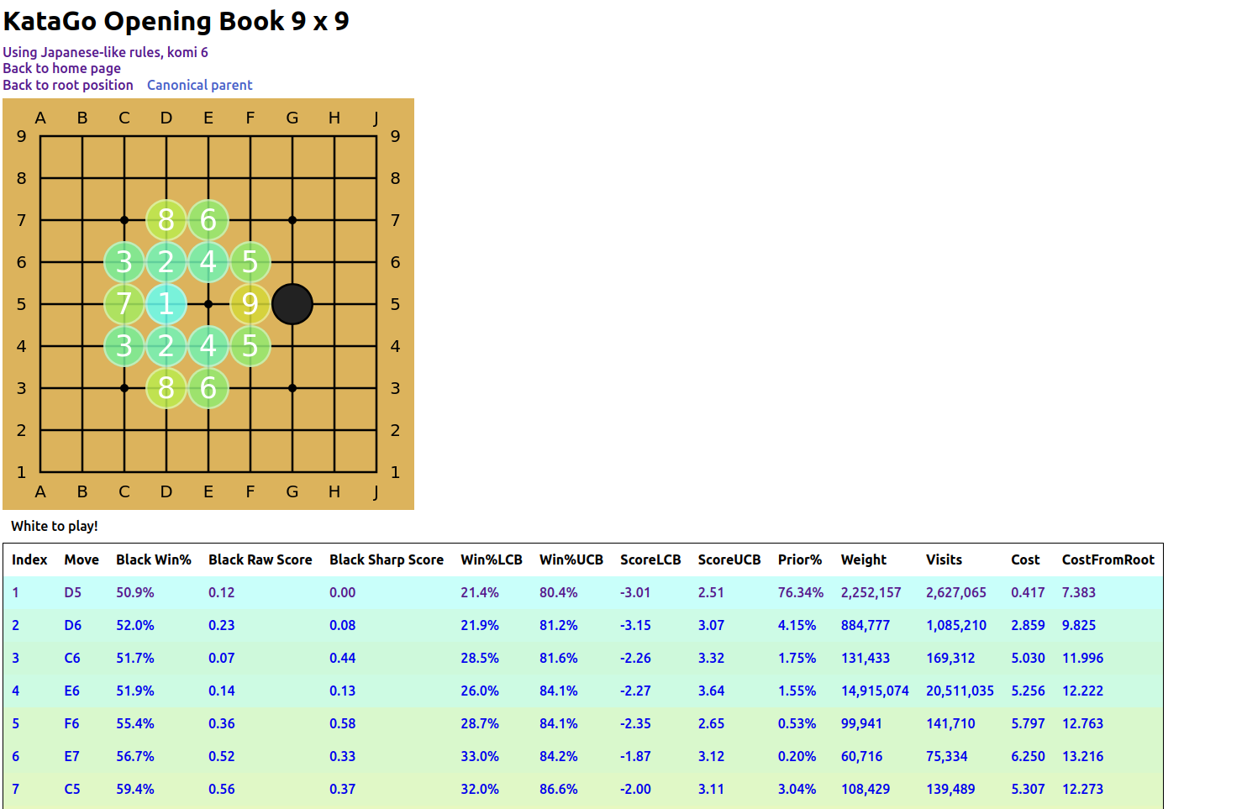Click the numbered move circle 2 at D6
The width and height of the screenshot is (1247, 809).
[x=166, y=262]
